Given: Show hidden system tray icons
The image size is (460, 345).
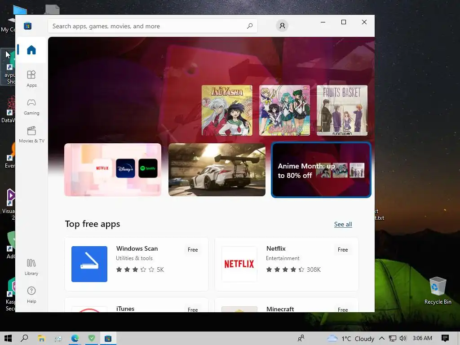Looking at the screenshot, I should point(382,339).
